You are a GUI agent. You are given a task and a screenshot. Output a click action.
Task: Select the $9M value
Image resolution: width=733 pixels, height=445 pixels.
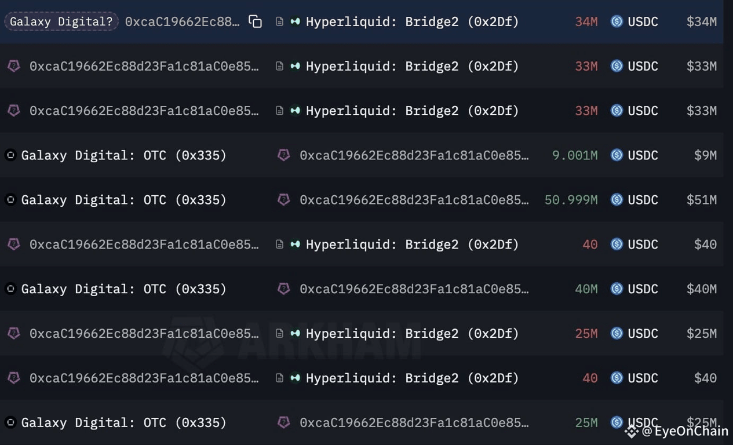(x=705, y=155)
